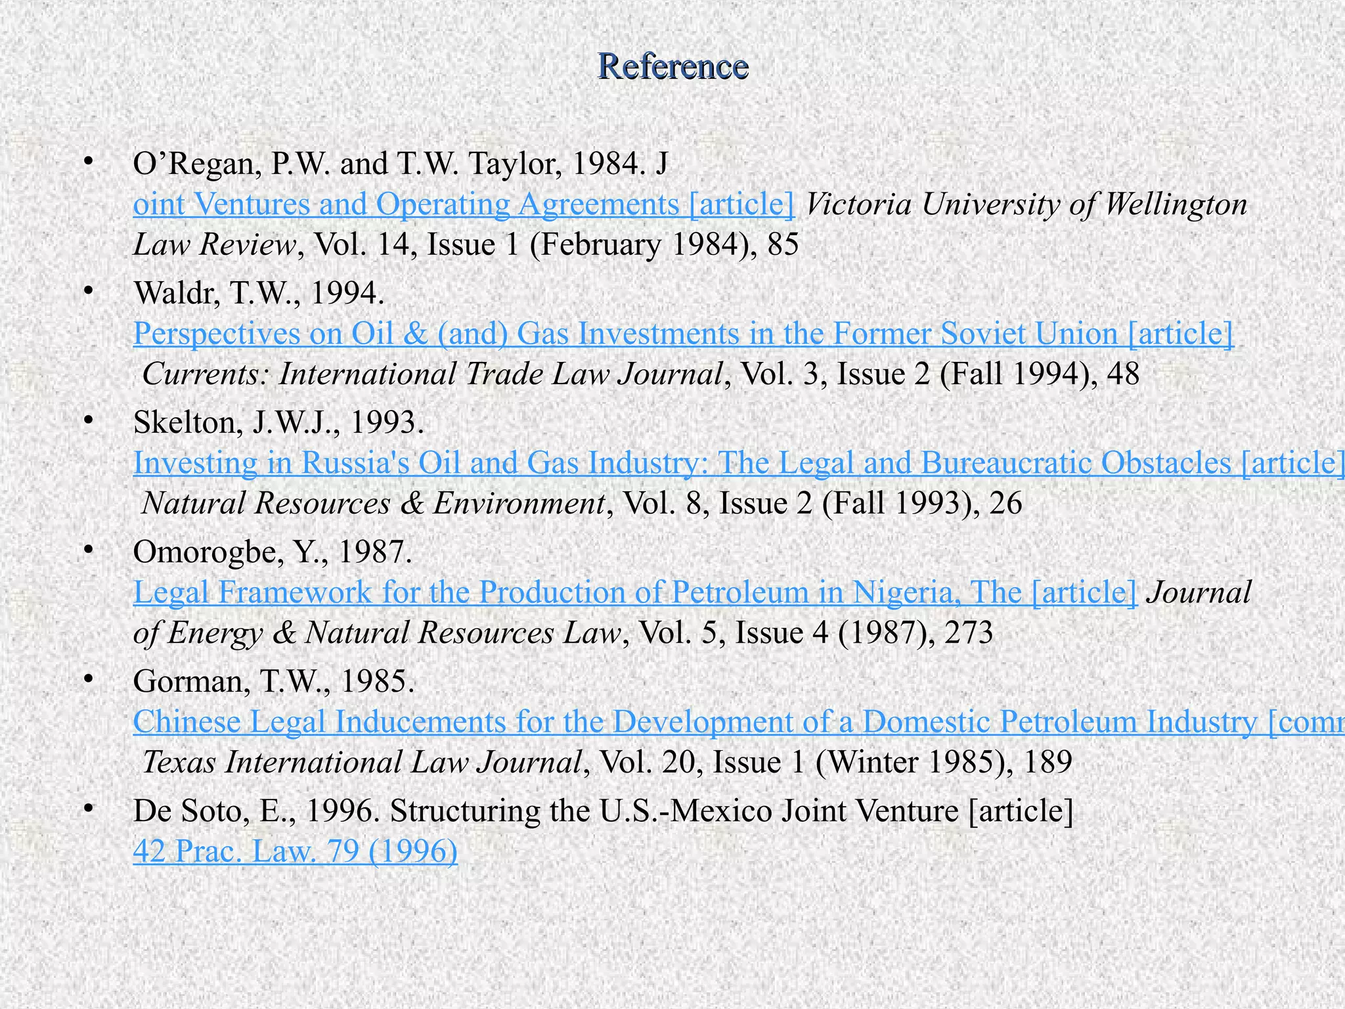Click 'Texas International Law Journal, Vol. 20' citation line
The image size is (1345, 1009).
(607, 762)
